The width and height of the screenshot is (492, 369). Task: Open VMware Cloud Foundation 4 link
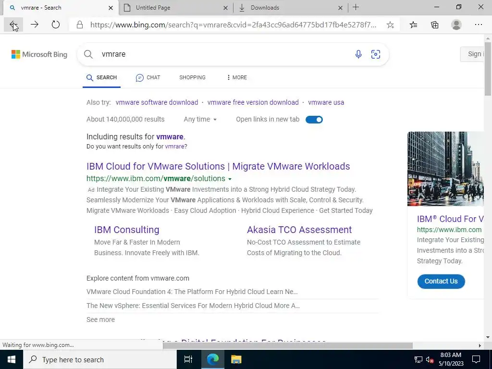(x=192, y=292)
